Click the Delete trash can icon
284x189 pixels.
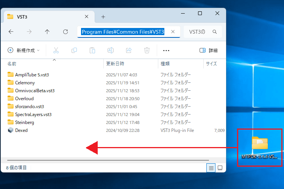click(147, 50)
